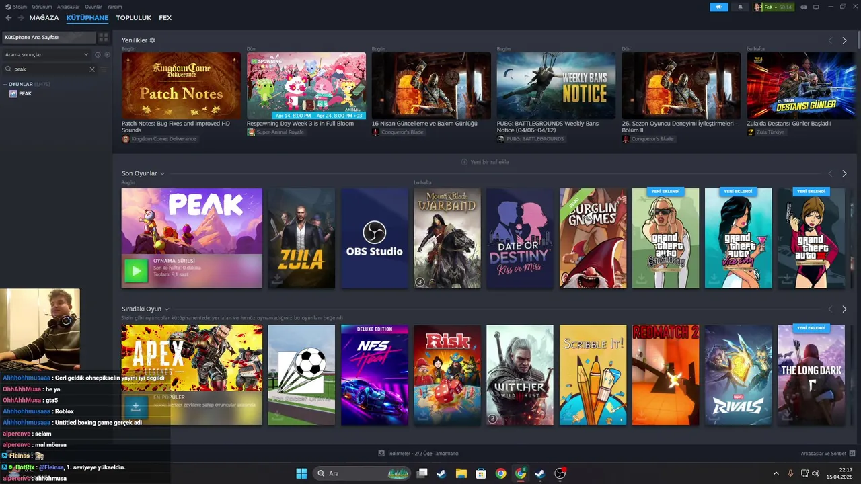Open Marvel Rivals game cover
Image resolution: width=861 pixels, height=484 pixels.
pyautogui.click(x=738, y=375)
